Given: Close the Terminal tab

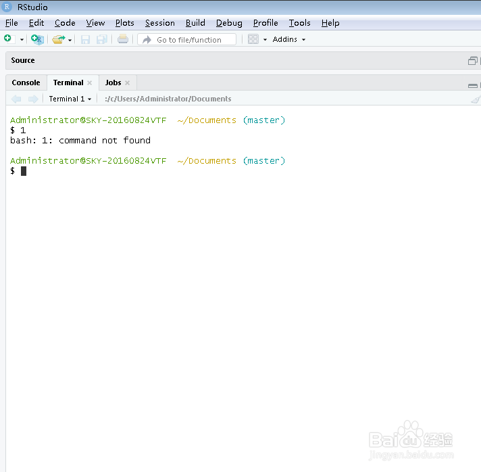Looking at the screenshot, I should click(90, 83).
